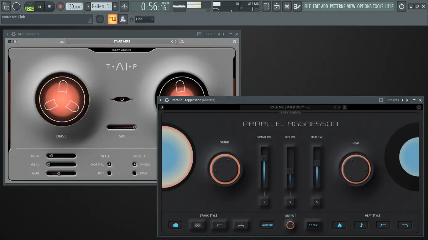Viewport: 428px width, 240px height.
Task: Toggle the orange typing keyboard to piano icon
Action: pos(112,19)
